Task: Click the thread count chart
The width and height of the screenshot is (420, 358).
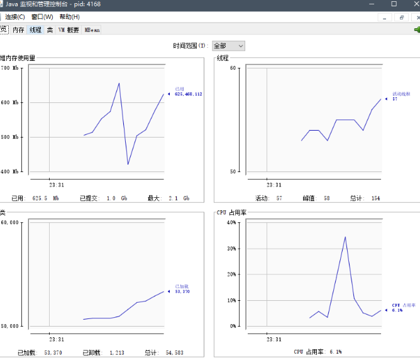Action: (314, 119)
